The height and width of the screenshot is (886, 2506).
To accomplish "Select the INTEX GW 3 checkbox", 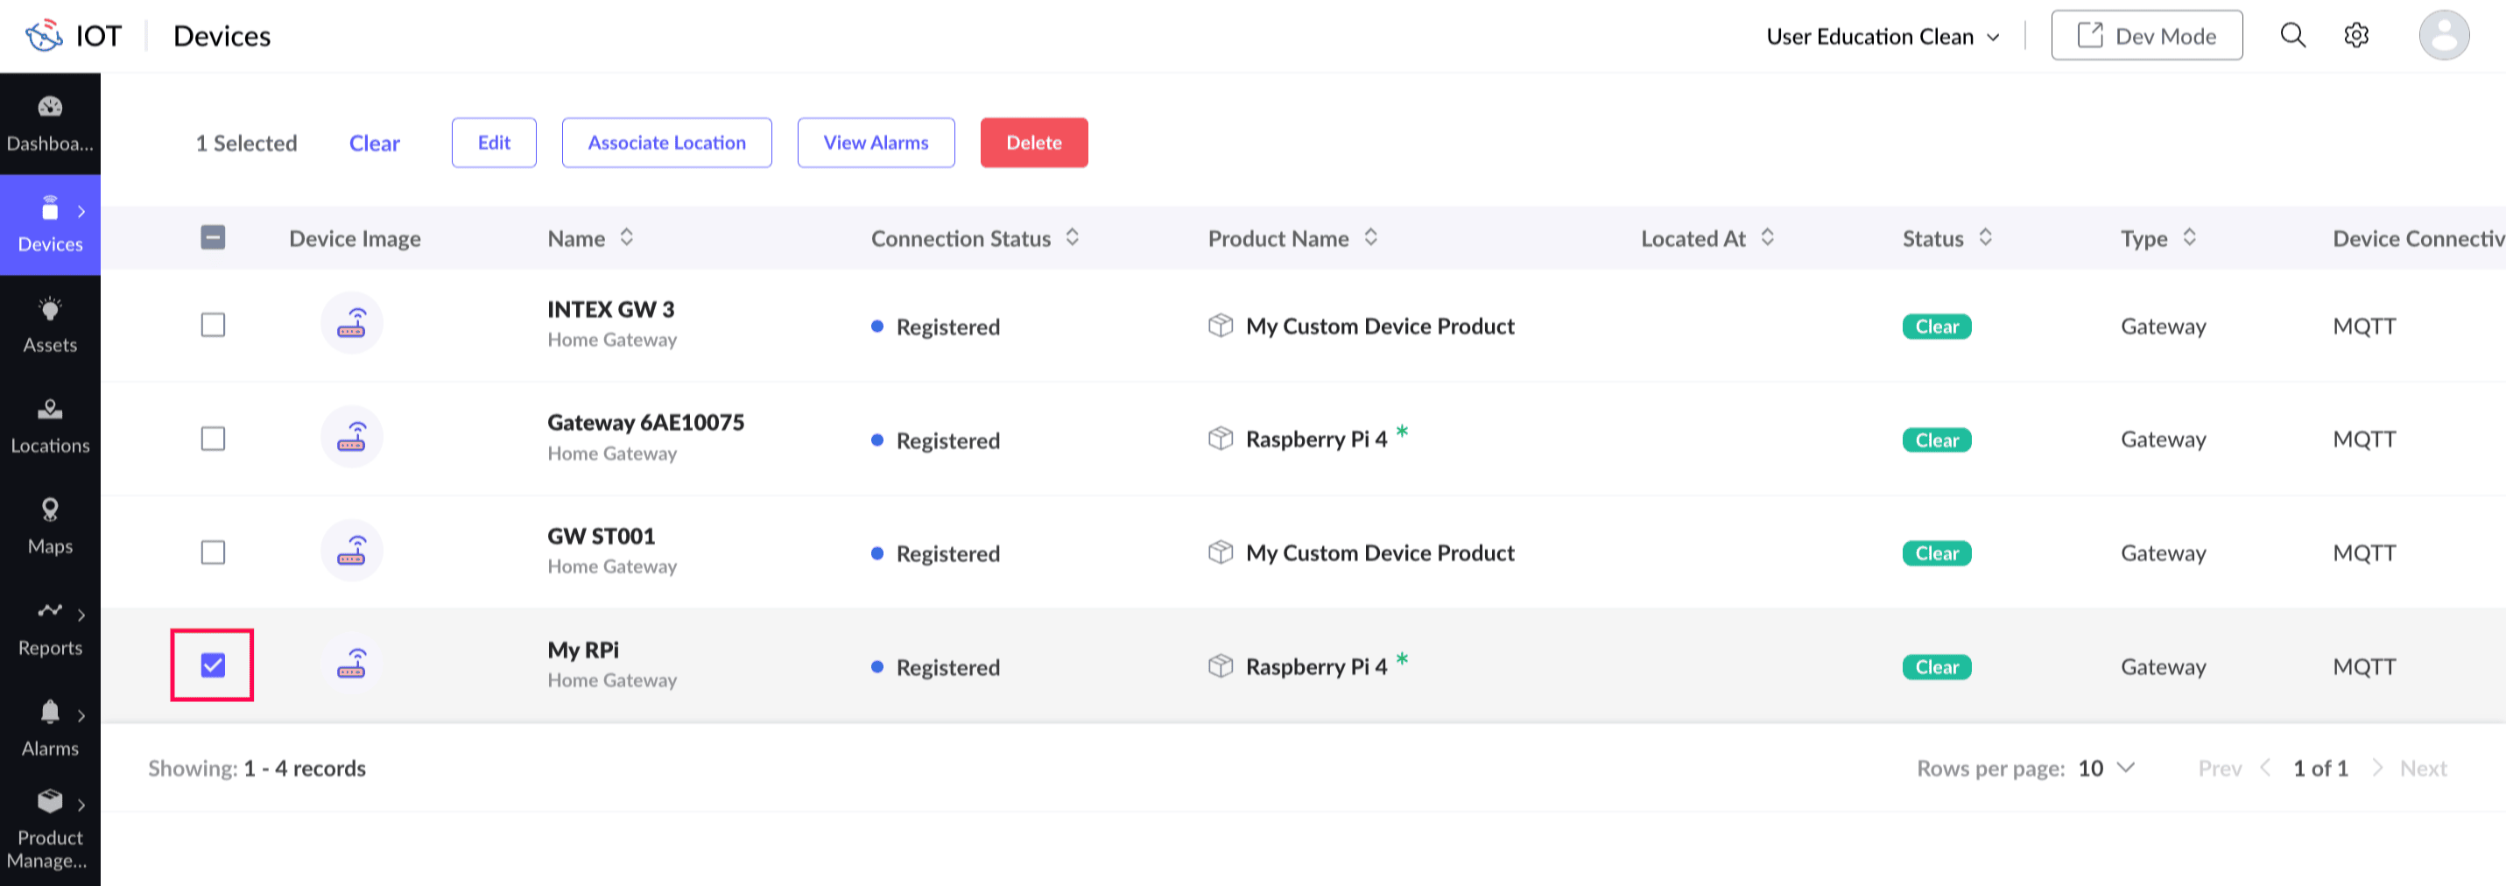I will pyautogui.click(x=213, y=325).
